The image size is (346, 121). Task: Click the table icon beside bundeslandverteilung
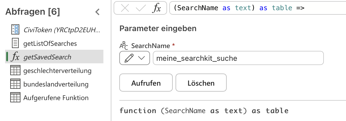coord(15,84)
